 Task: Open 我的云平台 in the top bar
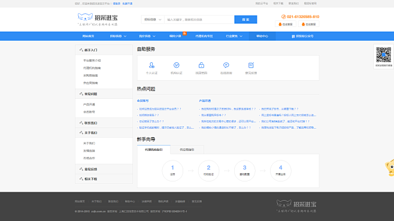(262, 4)
